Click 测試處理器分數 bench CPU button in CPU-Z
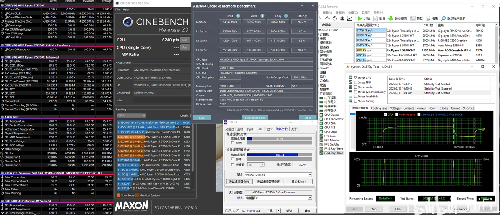The height and width of the screenshot is (215, 500). coord(239,182)
